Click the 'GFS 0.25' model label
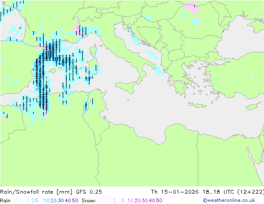Screen dimensions: 264x204 [x=89, y=192]
